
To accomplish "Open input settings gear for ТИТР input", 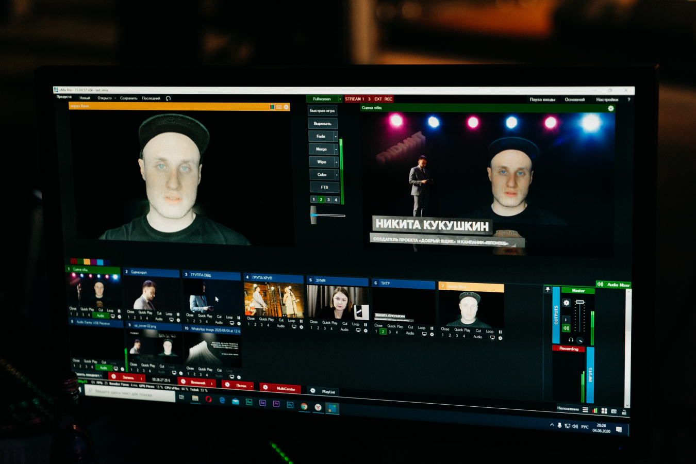I will 432,334.
